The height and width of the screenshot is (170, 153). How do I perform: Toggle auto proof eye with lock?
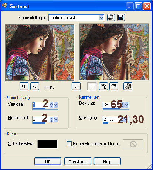pyautogui.click(x=103, y=86)
